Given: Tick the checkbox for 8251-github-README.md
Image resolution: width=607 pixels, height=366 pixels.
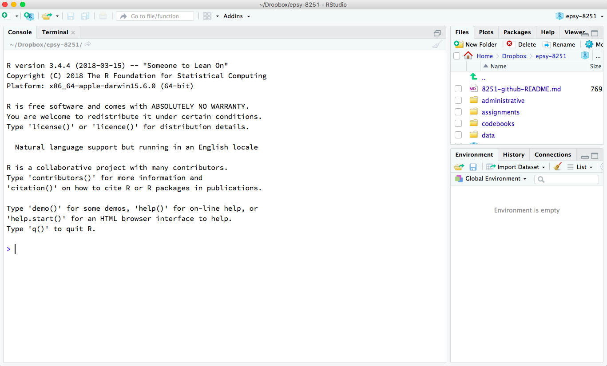Looking at the screenshot, I should click(x=458, y=89).
